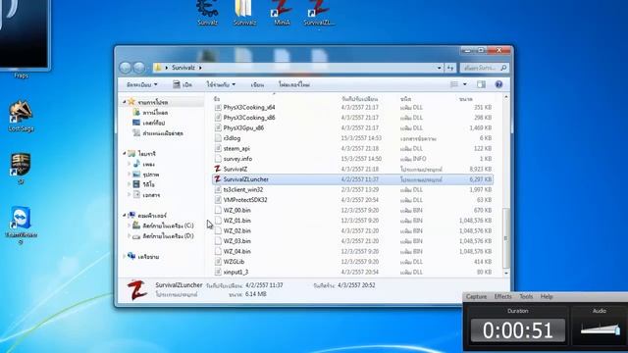Select the PhysX3Gpu_x86 file
This screenshot has height=353, width=628.
tap(352, 128)
